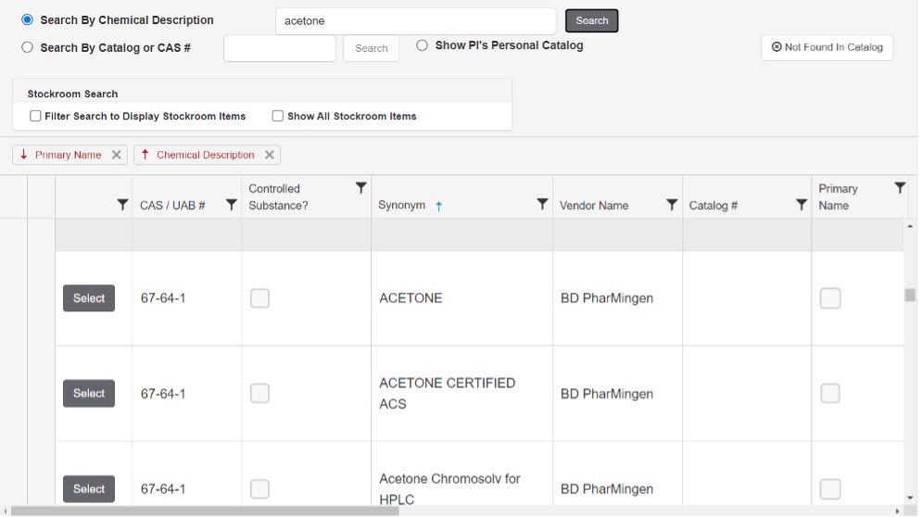Click Synonym ascending sort arrow
Viewport: 922px width, 517px height.
pos(439,206)
